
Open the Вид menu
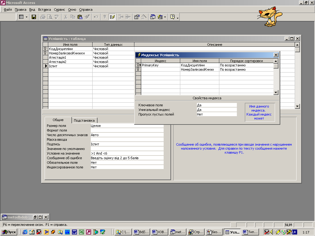pos(32,10)
